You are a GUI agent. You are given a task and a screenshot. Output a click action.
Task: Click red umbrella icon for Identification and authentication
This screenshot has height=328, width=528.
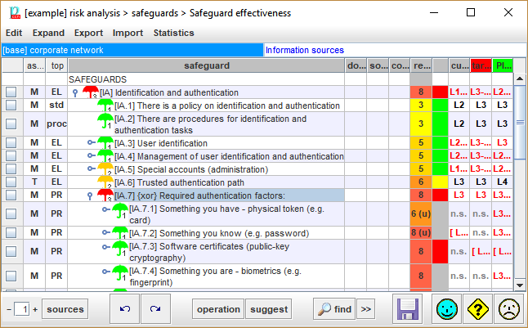pyautogui.click(x=91, y=92)
